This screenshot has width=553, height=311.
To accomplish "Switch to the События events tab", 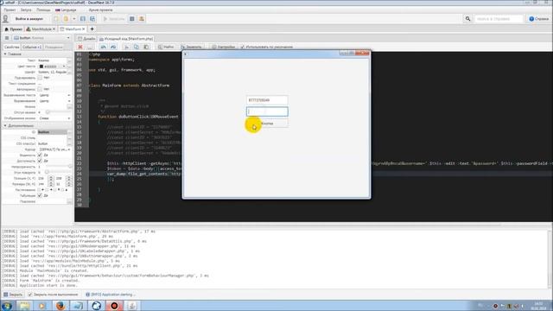I will coord(32,47).
